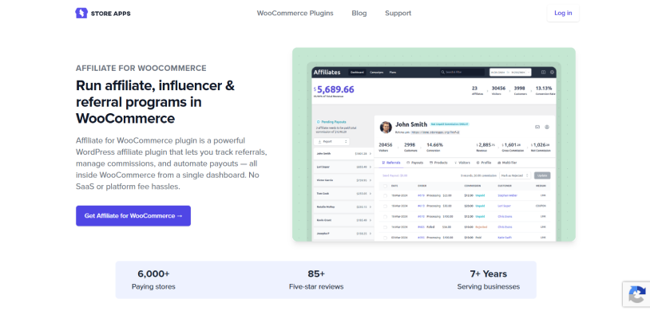Switch to the Visitors tab
Viewport: 650px width, 311px height.
point(462,163)
